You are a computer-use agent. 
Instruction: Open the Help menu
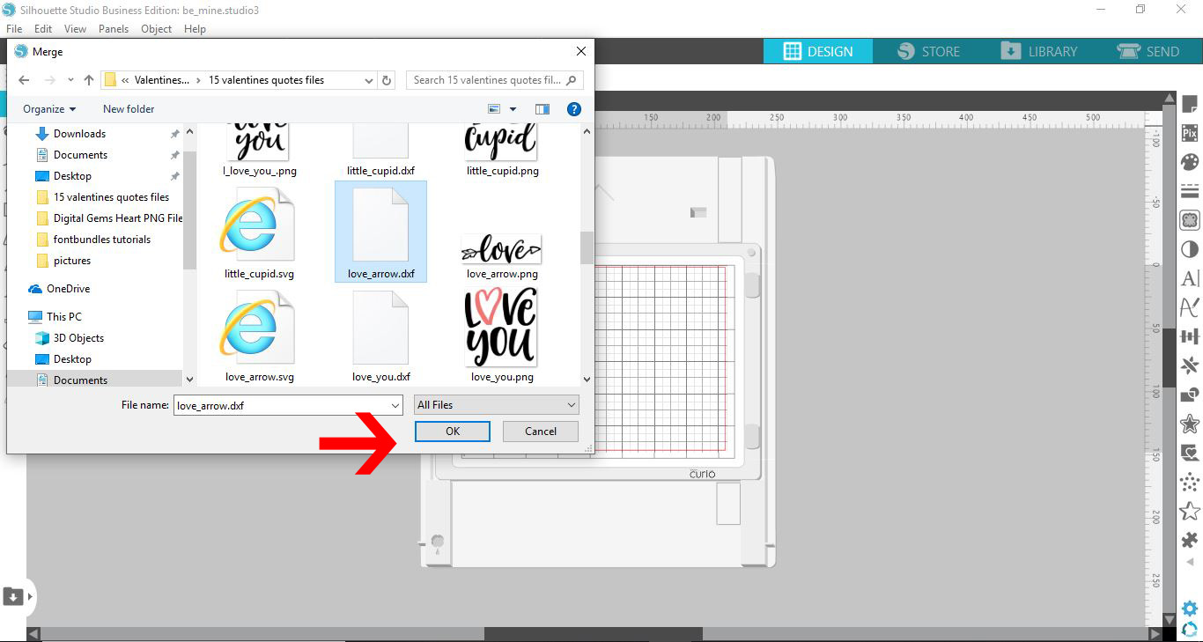pos(195,29)
